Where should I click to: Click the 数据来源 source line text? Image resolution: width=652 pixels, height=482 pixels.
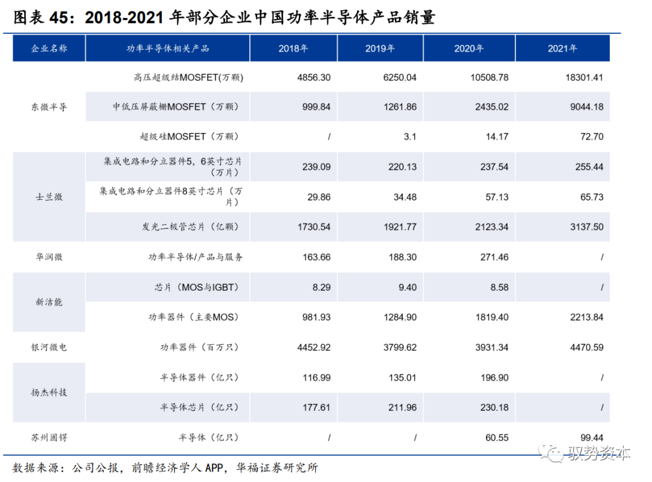[x=165, y=468]
